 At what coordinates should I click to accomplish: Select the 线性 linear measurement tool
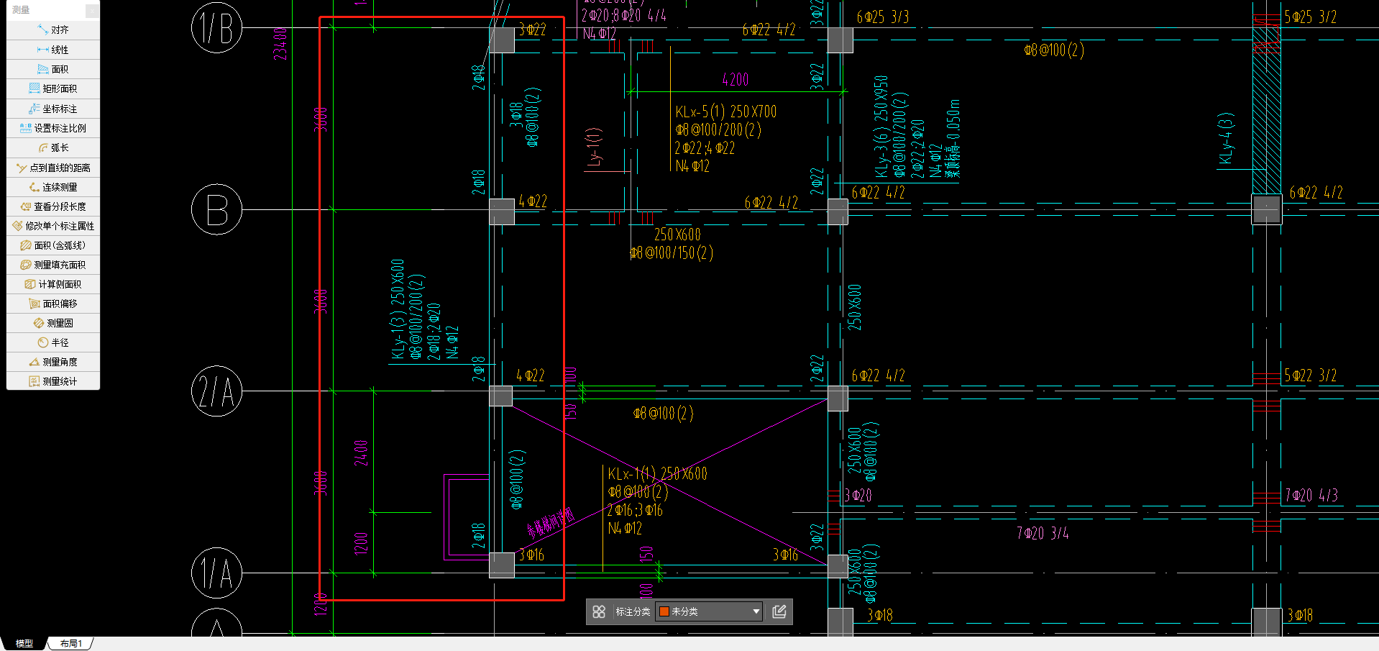click(53, 50)
